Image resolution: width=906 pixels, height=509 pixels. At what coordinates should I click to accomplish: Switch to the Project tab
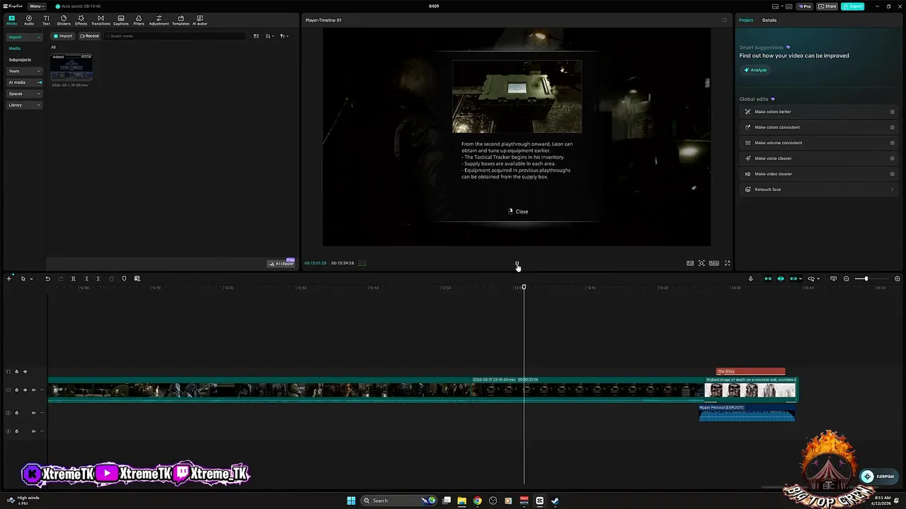point(746,20)
